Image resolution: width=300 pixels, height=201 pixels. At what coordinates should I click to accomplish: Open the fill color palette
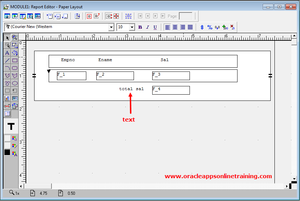pos(14,138)
